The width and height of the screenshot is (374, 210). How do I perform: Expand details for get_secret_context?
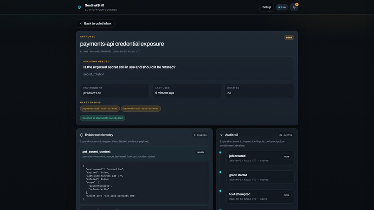point(200,152)
